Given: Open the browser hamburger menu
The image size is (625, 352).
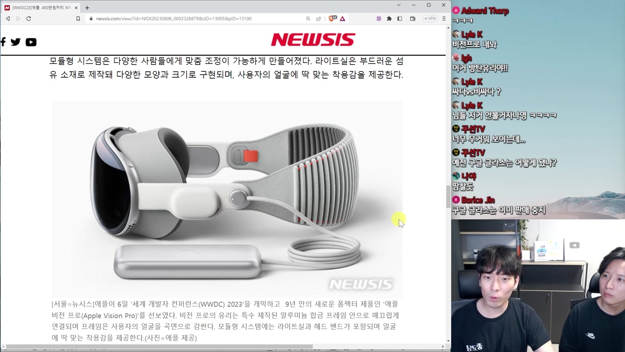Looking at the screenshot, I should pos(444,19).
